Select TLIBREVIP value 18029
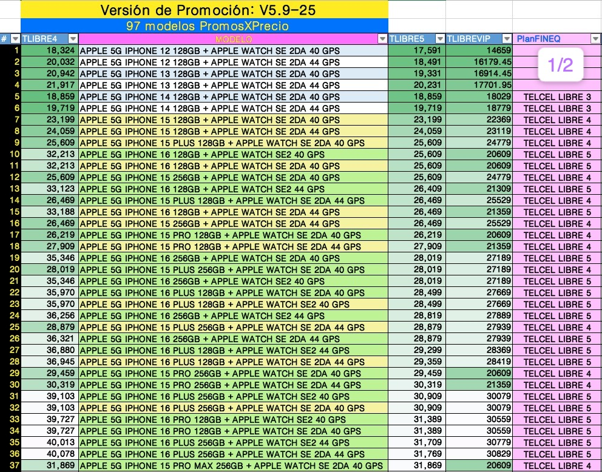The width and height of the screenshot is (602, 472). point(479,96)
